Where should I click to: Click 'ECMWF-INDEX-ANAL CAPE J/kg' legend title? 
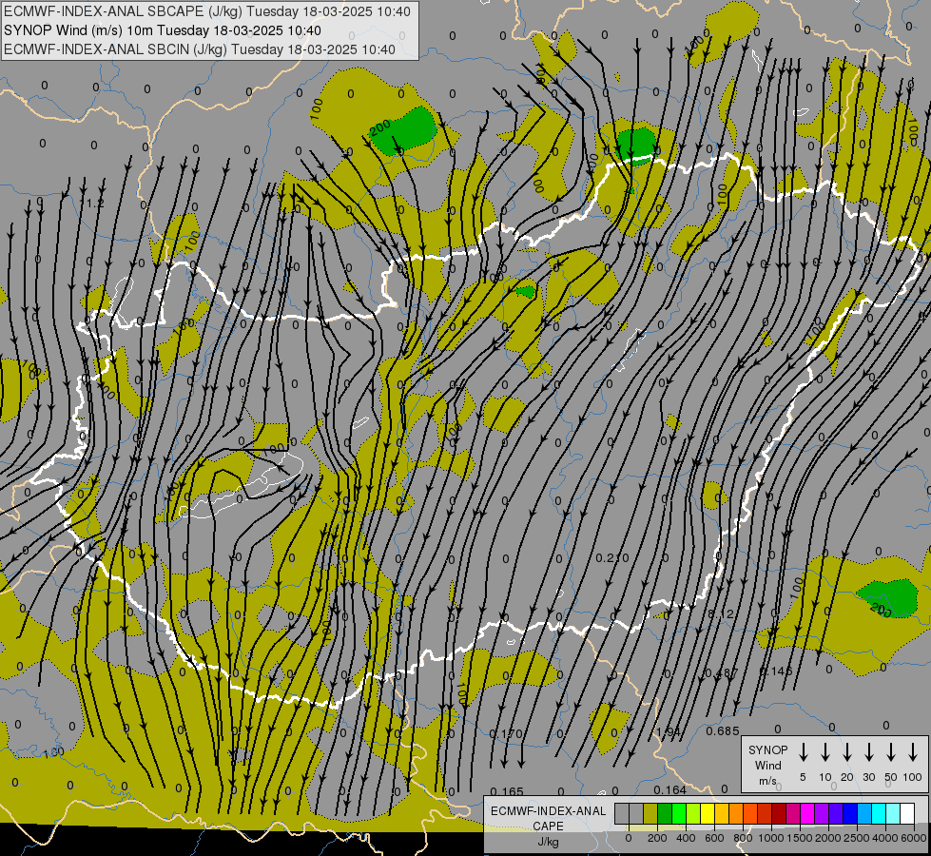[x=548, y=826]
